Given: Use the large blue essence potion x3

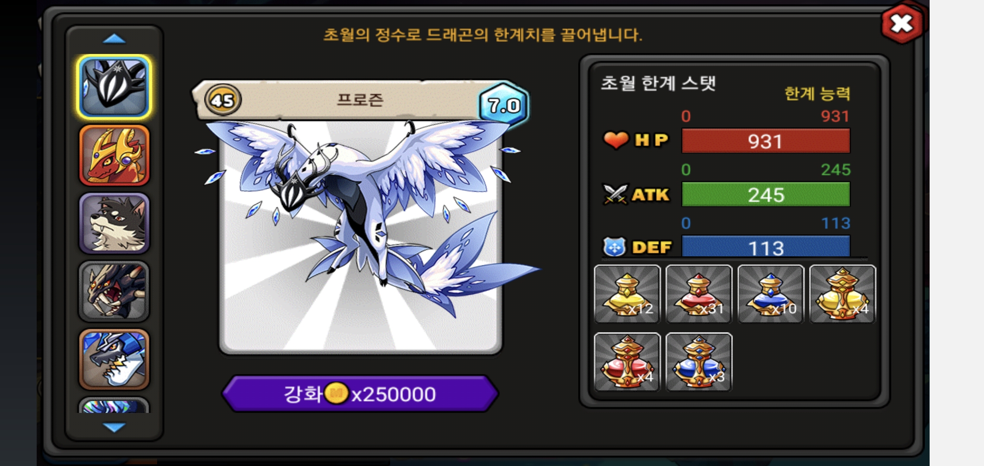Looking at the screenshot, I should 699,362.
